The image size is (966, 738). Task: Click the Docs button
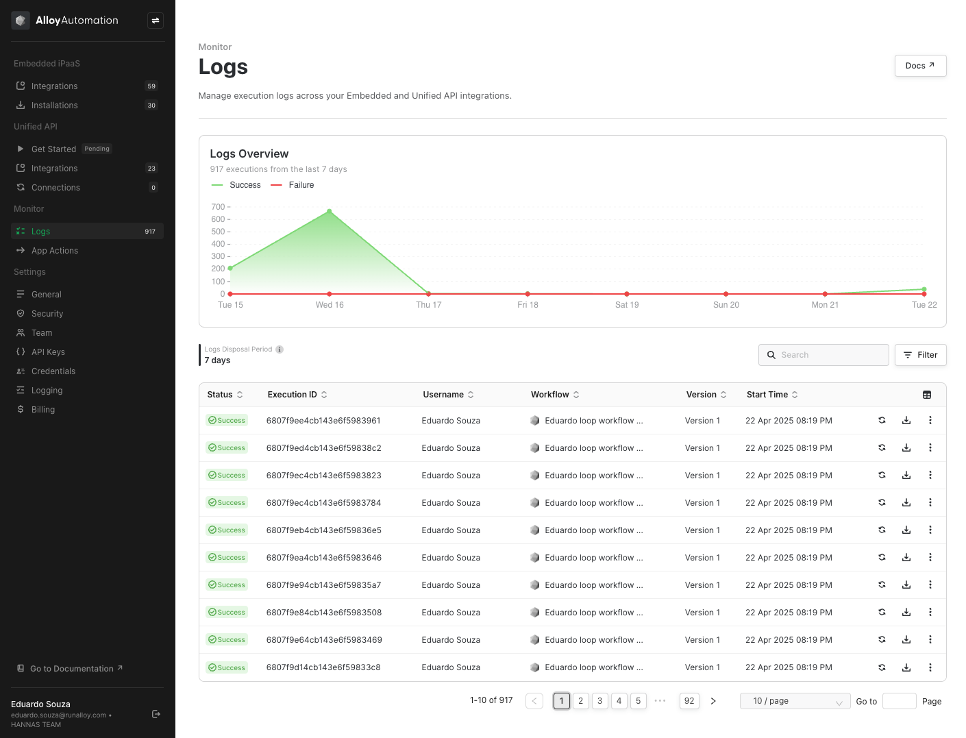pos(920,66)
